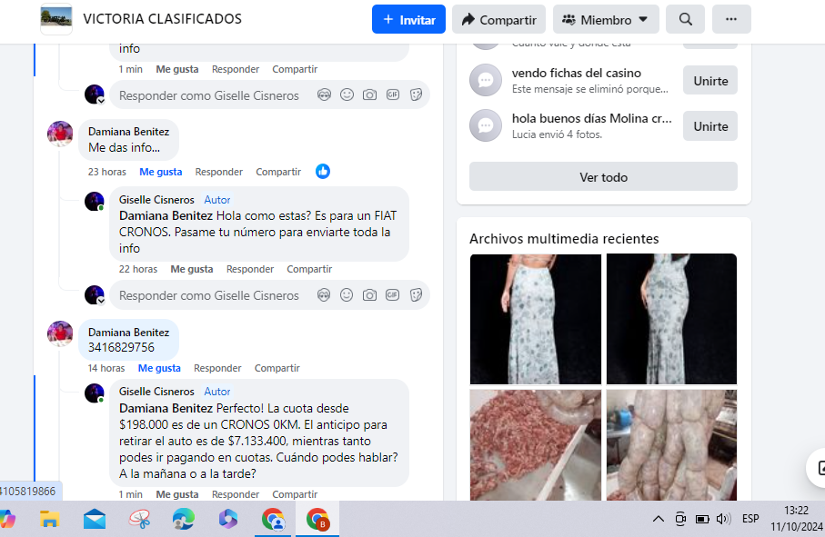Click the VICTORIA CLASIFICADOS group title
Screen dimensions: 825x537
[x=162, y=19]
